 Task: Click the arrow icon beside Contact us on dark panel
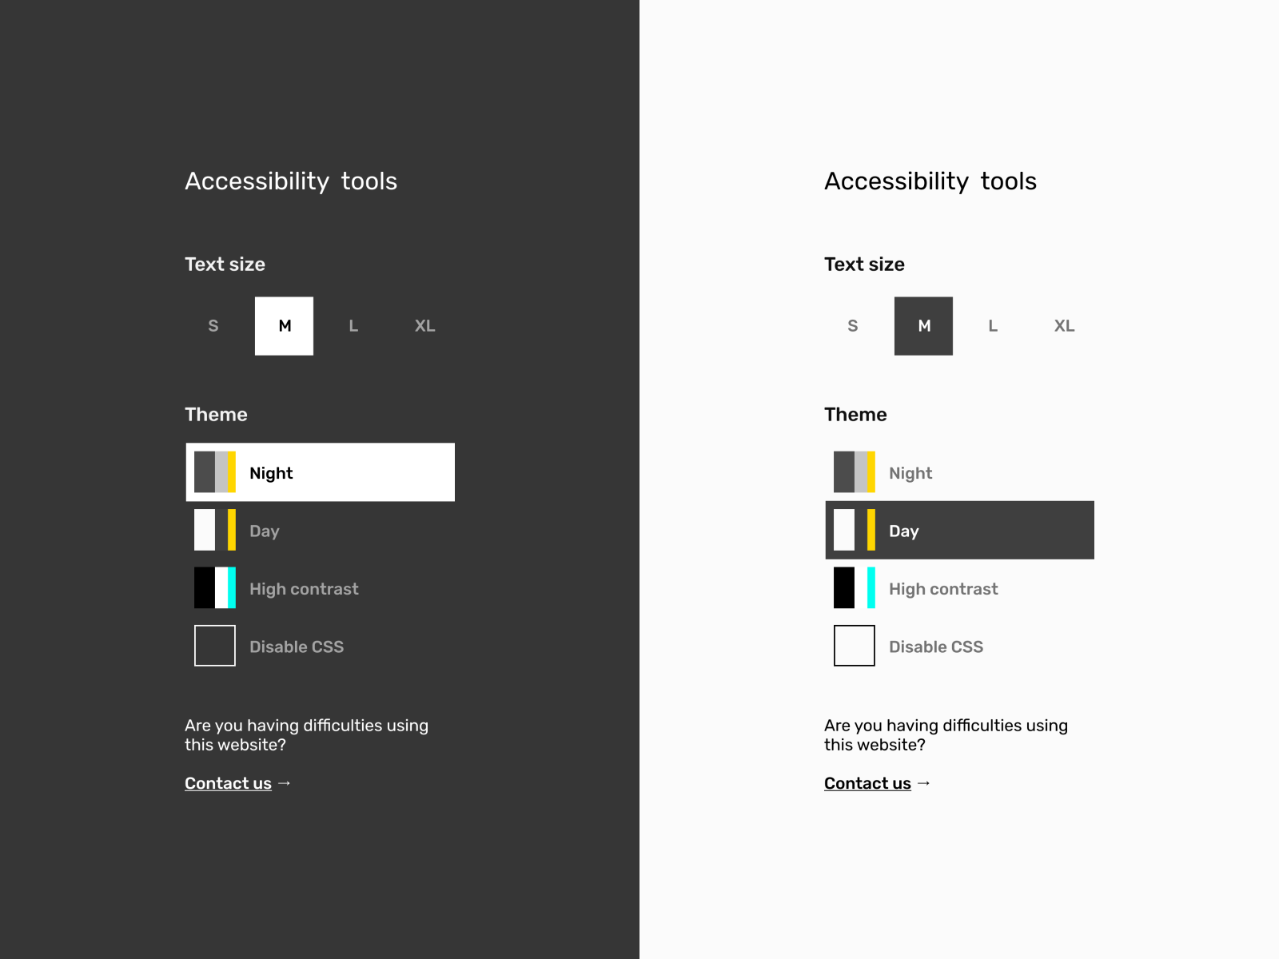click(x=285, y=783)
